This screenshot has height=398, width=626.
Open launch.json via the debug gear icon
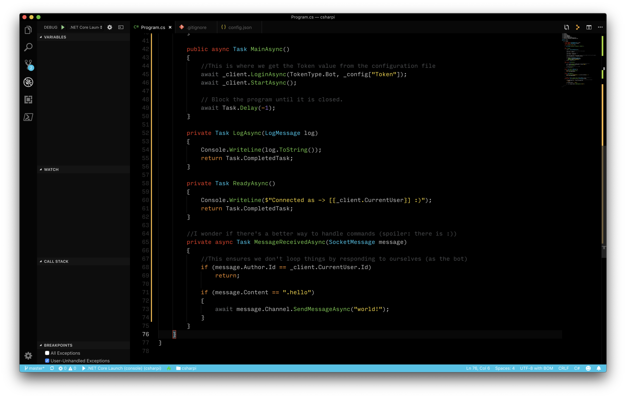(110, 27)
